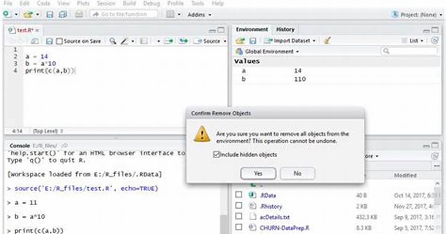Click the Find/Replace magnifier icon

tap(113, 41)
